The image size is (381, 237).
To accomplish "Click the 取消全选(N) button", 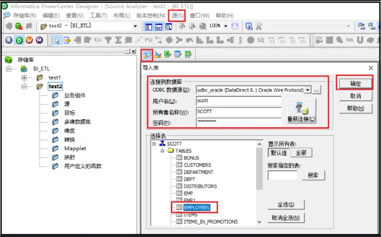I will click(x=286, y=218).
